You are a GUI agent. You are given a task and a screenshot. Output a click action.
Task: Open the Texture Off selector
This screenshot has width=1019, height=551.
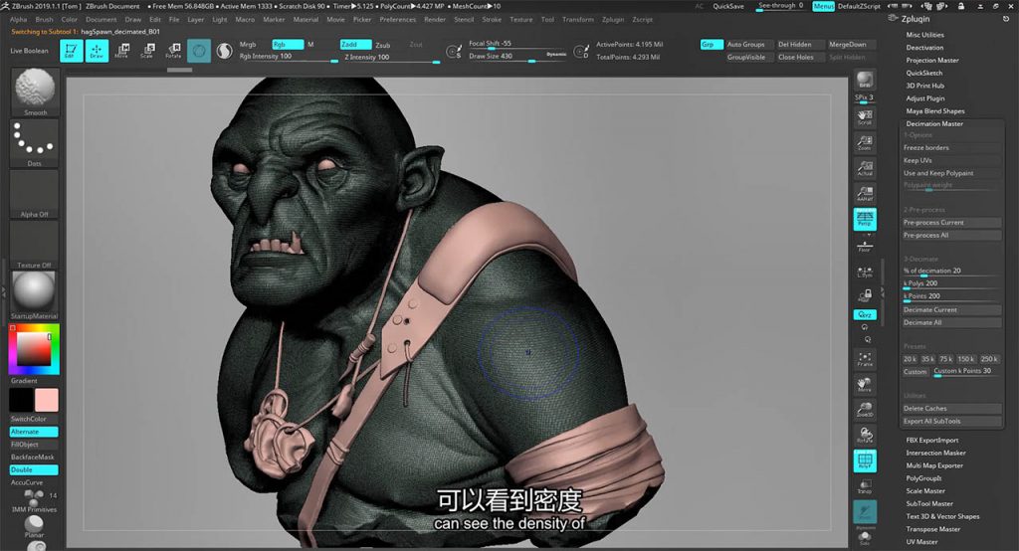point(35,245)
